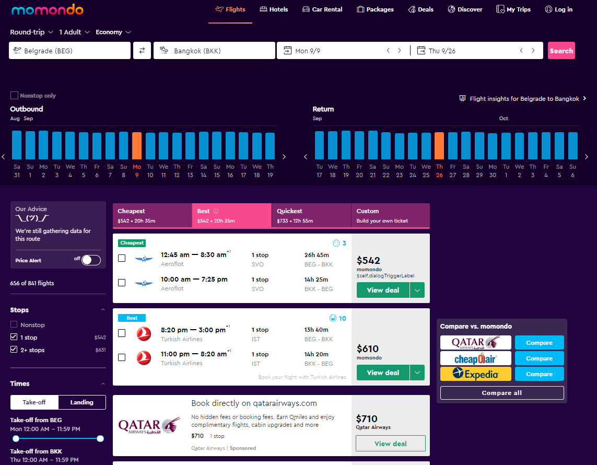Viewport: 597px width, 465px height.
Task: Switch to Landing times tab
Action: [x=82, y=402]
